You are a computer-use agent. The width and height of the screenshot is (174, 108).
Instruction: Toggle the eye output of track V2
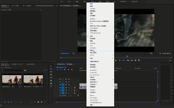tap(69, 82)
